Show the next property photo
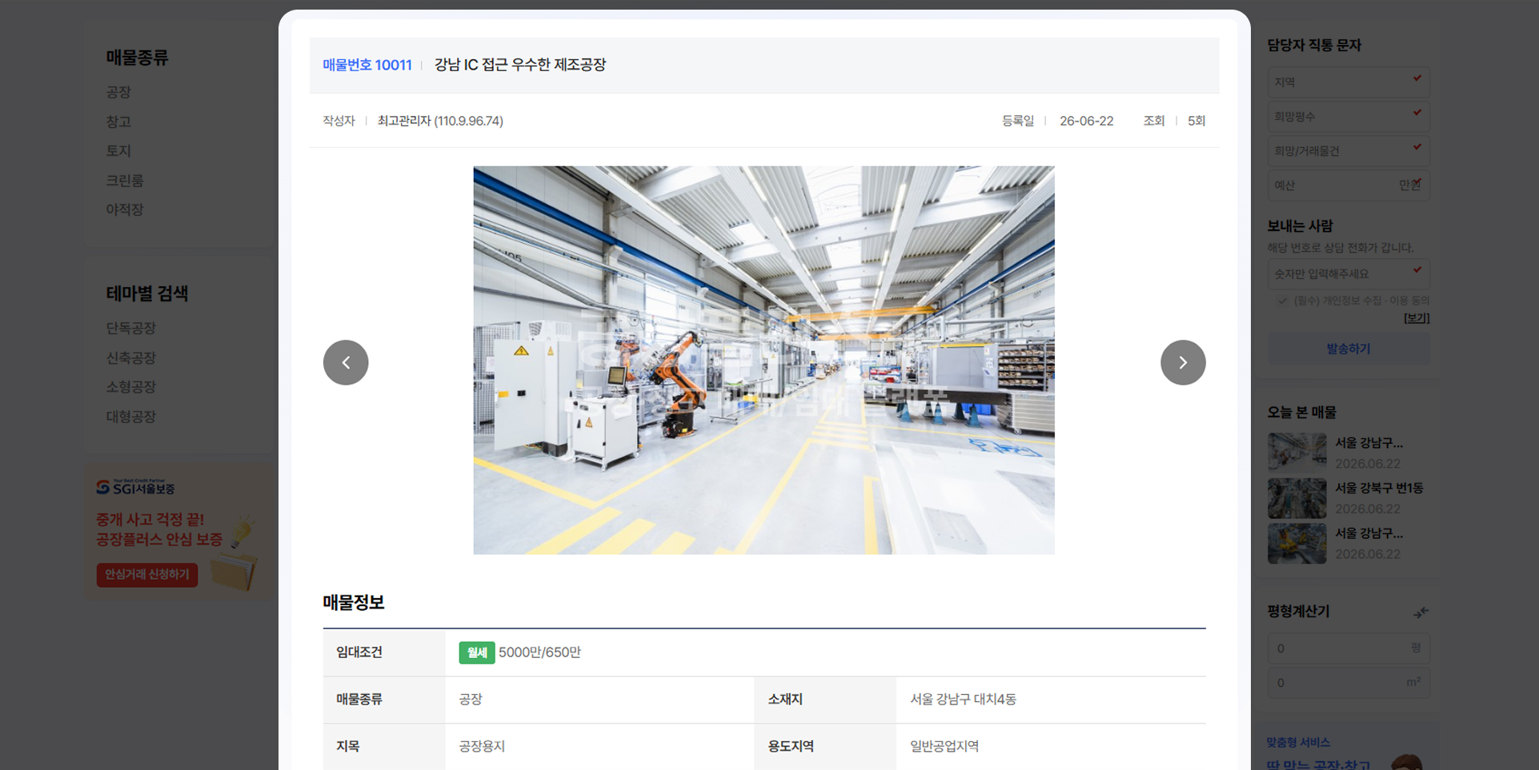The width and height of the screenshot is (1539, 770). pyautogui.click(x=1183, y=362)
